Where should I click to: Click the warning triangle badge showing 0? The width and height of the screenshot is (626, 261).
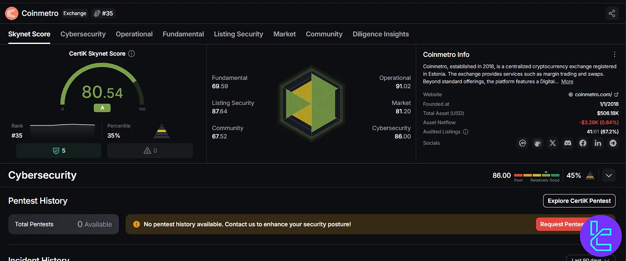pos(150,151)
